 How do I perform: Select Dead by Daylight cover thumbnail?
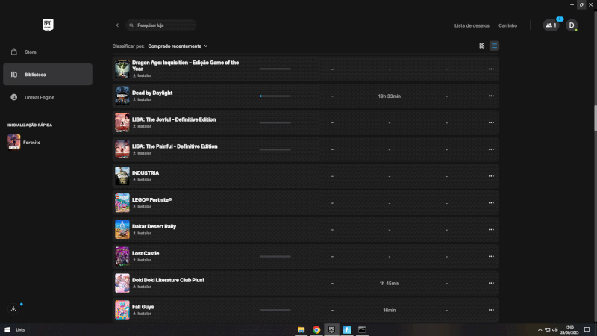[x=122, y=96]
